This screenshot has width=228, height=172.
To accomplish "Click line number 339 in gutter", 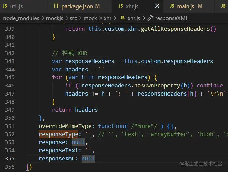I will (x=10, y=29).
